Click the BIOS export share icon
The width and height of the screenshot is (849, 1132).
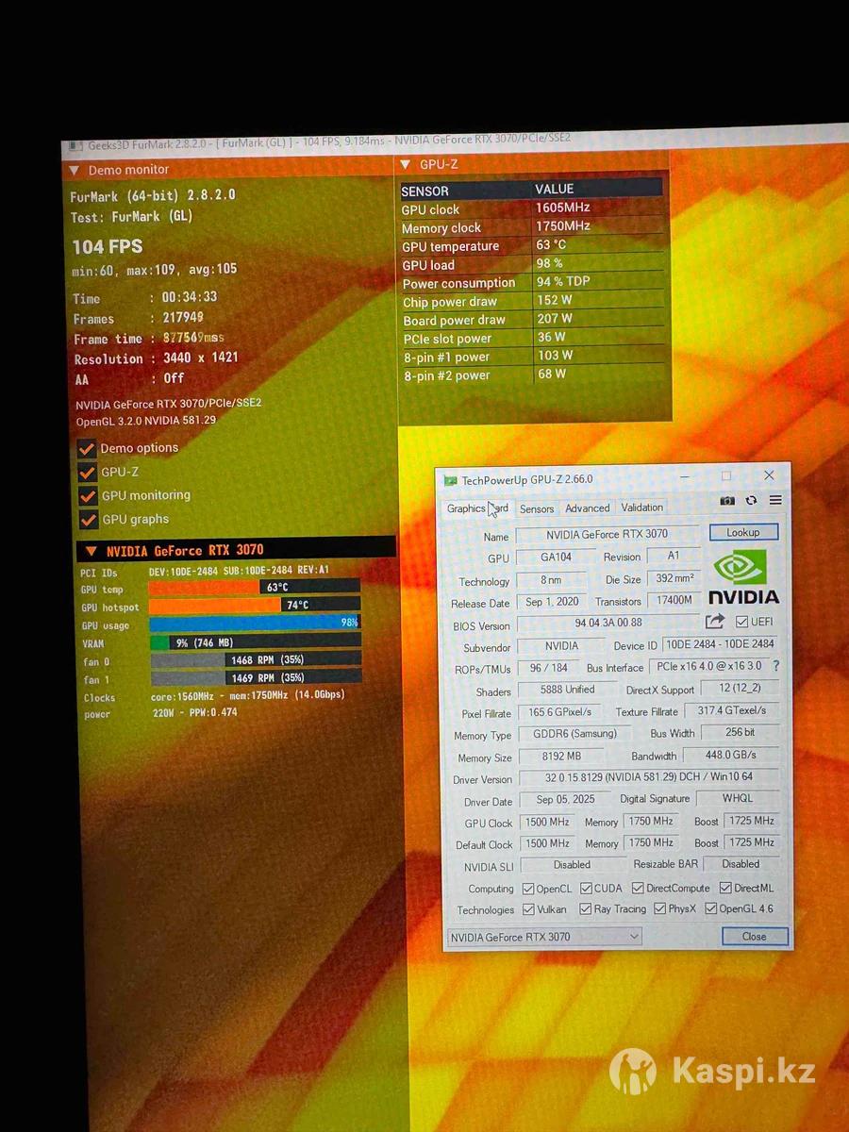[x=715, y=621]
